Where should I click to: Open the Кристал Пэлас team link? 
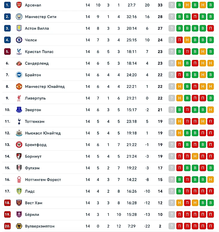(39, 52)
